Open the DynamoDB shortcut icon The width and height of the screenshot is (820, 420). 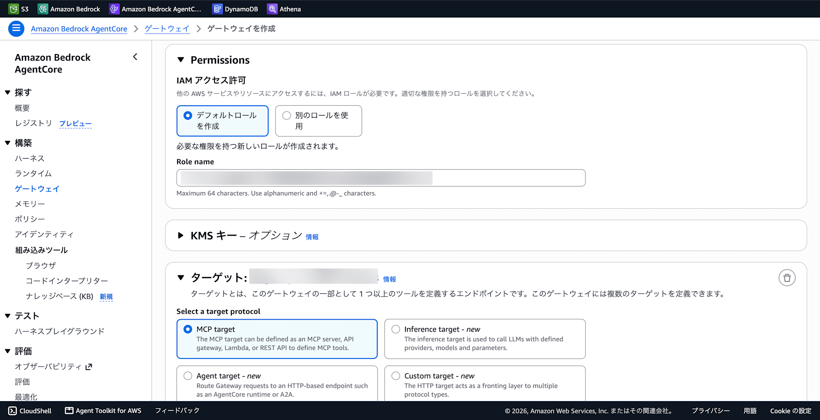click(x=217, y=9)
